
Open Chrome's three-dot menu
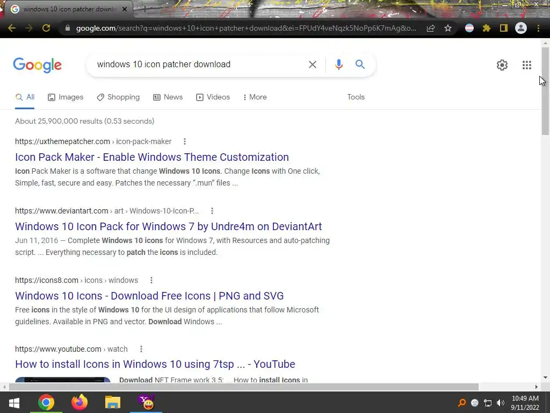click(538, 28)
